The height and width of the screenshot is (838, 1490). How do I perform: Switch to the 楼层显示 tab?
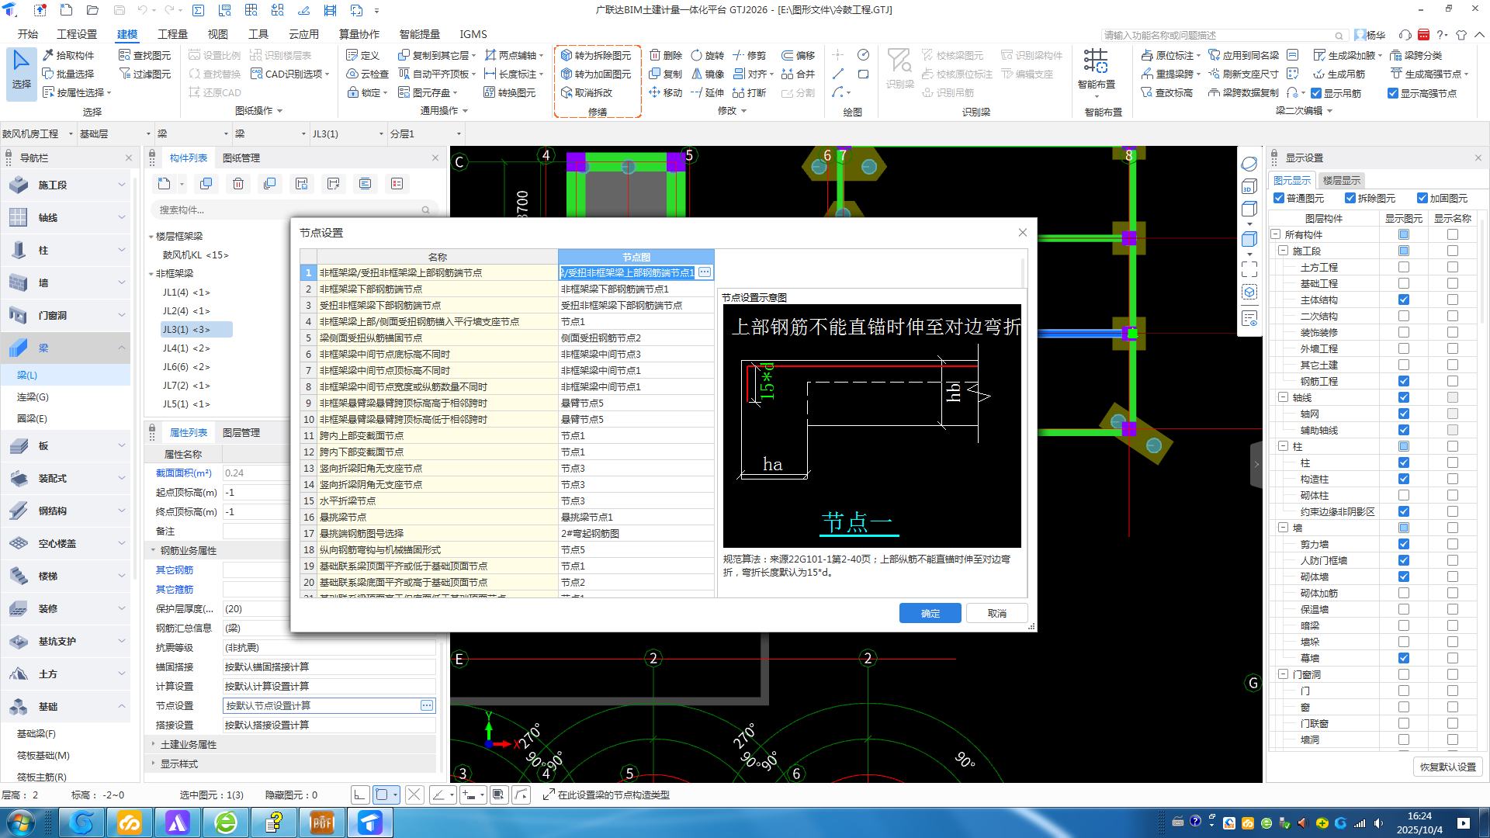click(1341, 180)
